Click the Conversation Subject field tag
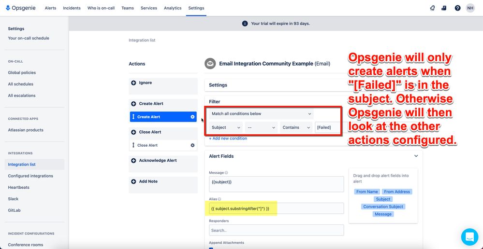This screenshot has height=249, width=483. pos(383,207)
